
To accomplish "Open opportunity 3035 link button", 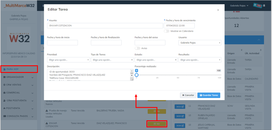I will 180,116.
